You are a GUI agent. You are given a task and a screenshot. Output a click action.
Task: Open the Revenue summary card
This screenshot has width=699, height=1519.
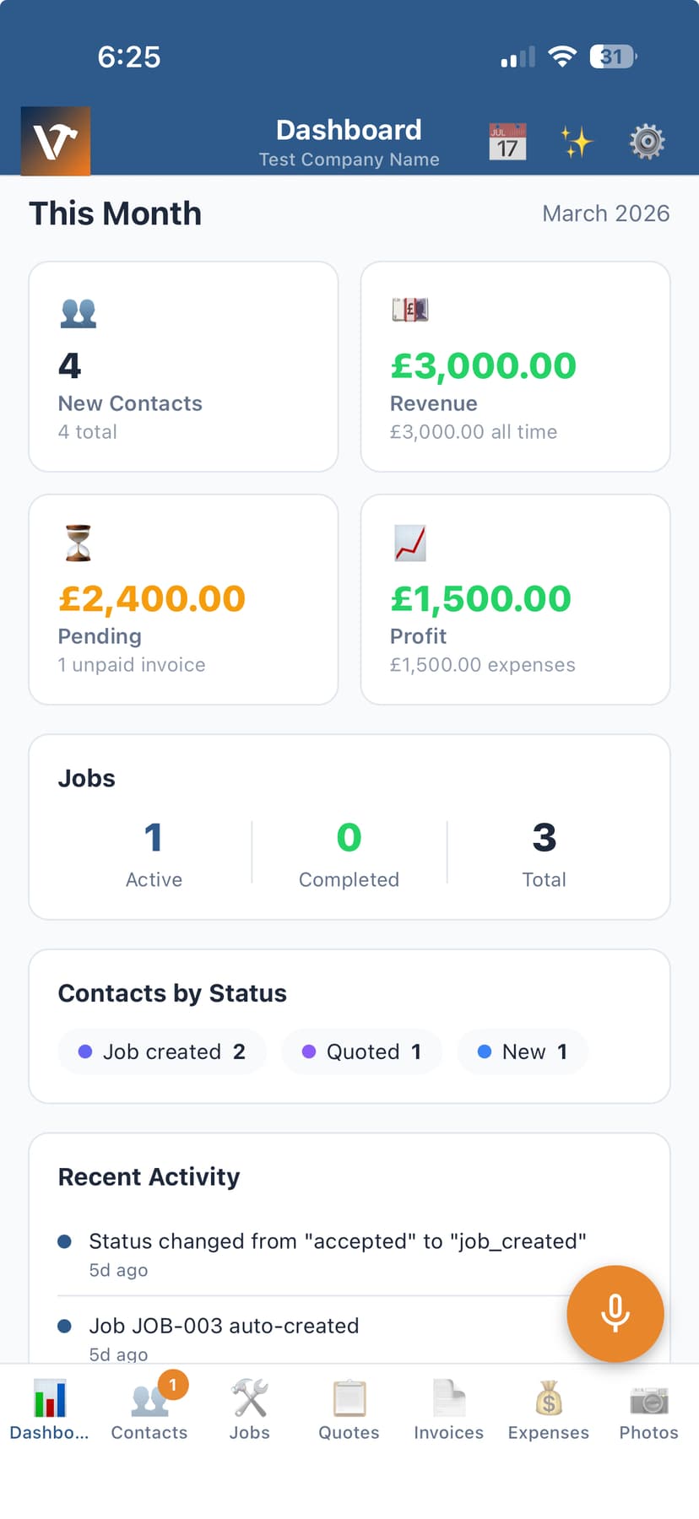point(514,365)
